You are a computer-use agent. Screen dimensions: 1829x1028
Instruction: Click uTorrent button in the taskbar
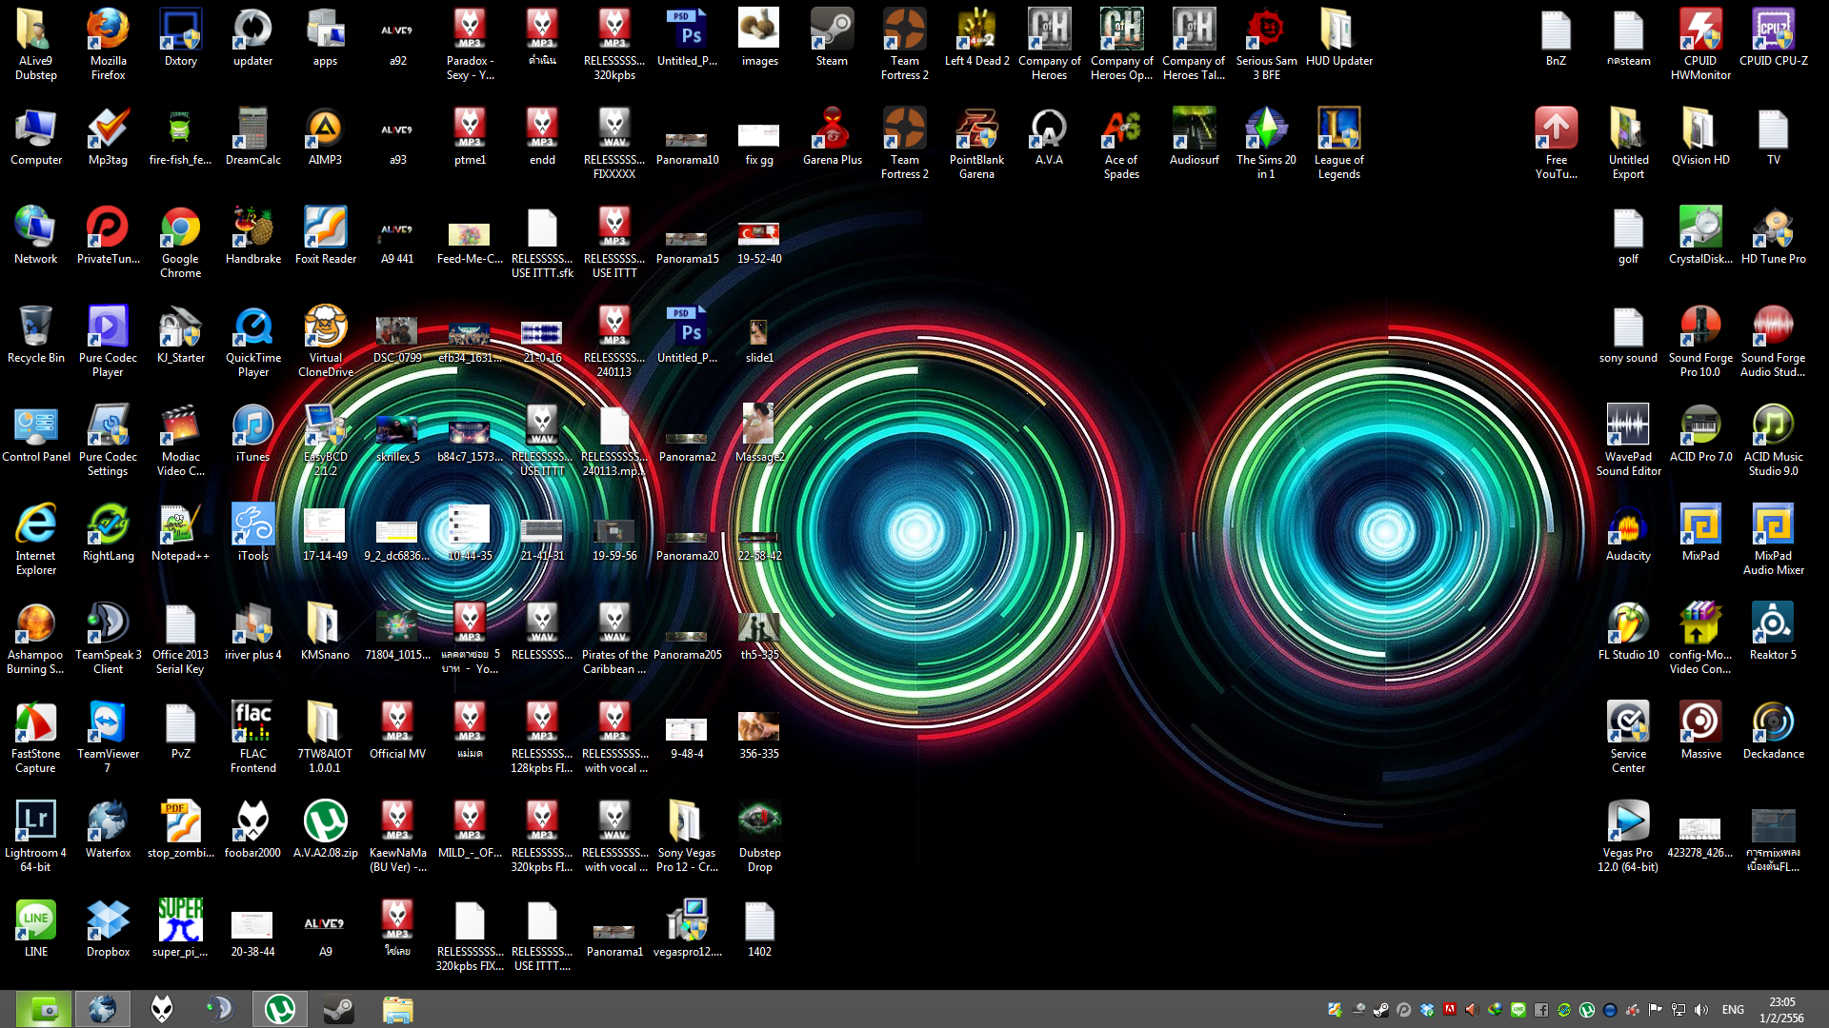click(279, 1009)
